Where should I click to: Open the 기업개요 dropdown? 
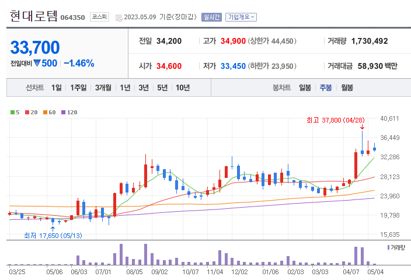241,17
